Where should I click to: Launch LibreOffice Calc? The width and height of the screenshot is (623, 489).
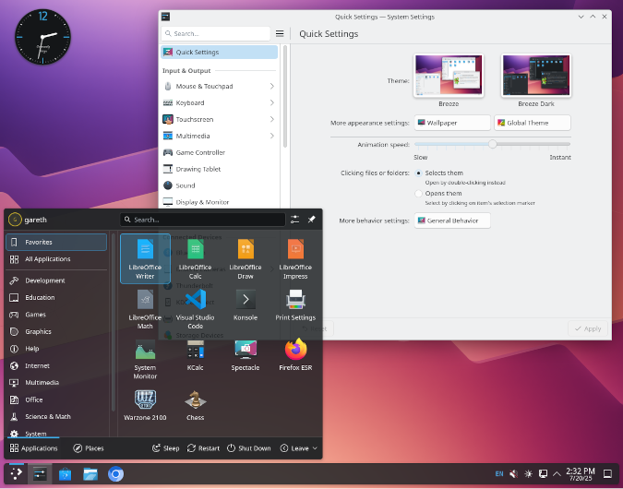point(195,258)
